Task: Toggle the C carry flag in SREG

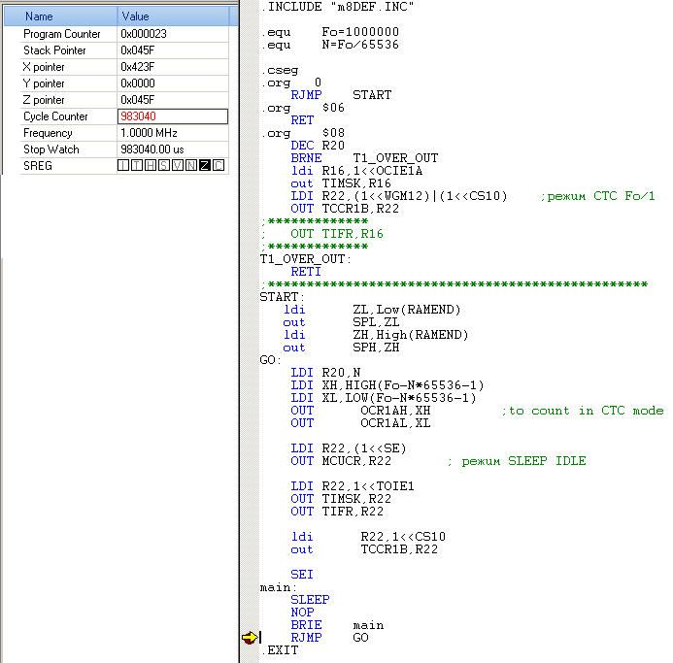Action: 219,166
